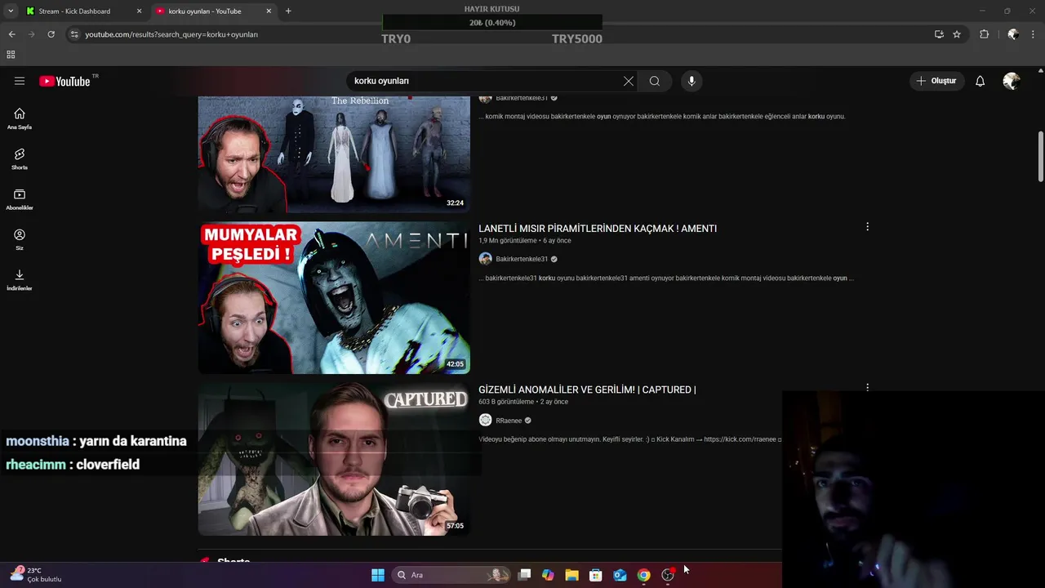The width and height of the screenshot is (1045, 588).
Task: Open Microsoft Store from the taskbar
Action: pyautogui.click(x=596, y=575)
